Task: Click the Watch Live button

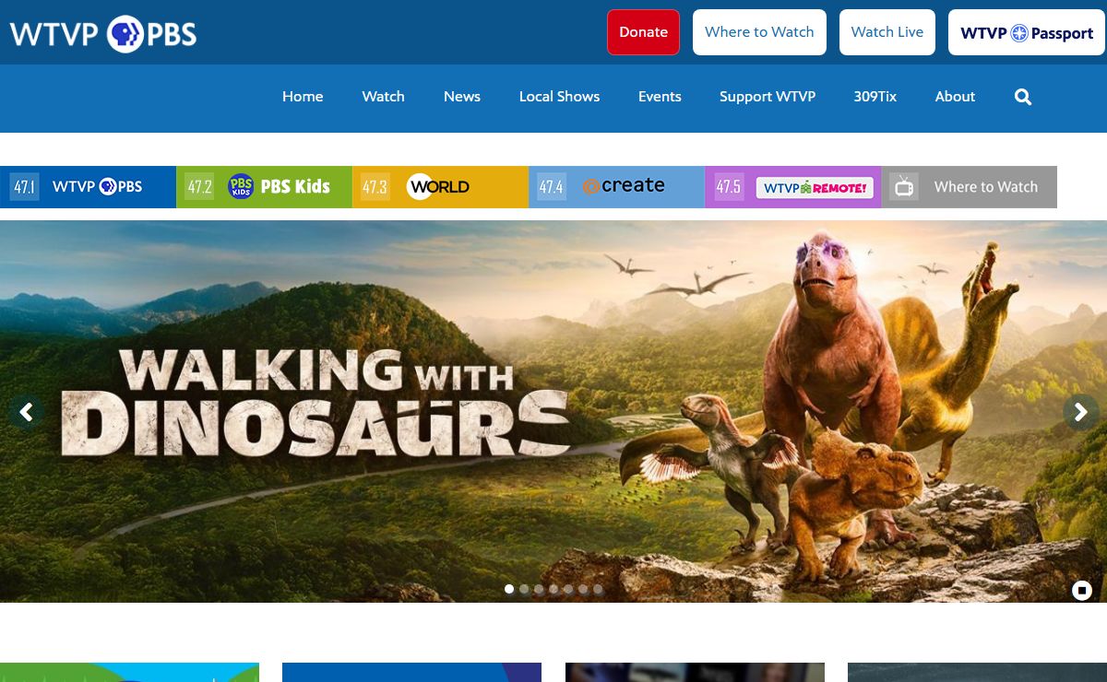Action: coord(887,32)
